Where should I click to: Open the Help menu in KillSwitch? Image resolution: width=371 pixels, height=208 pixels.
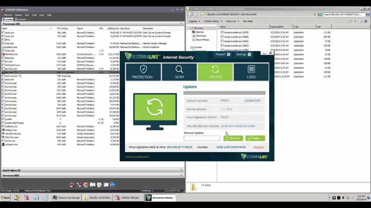click(49, 15)
